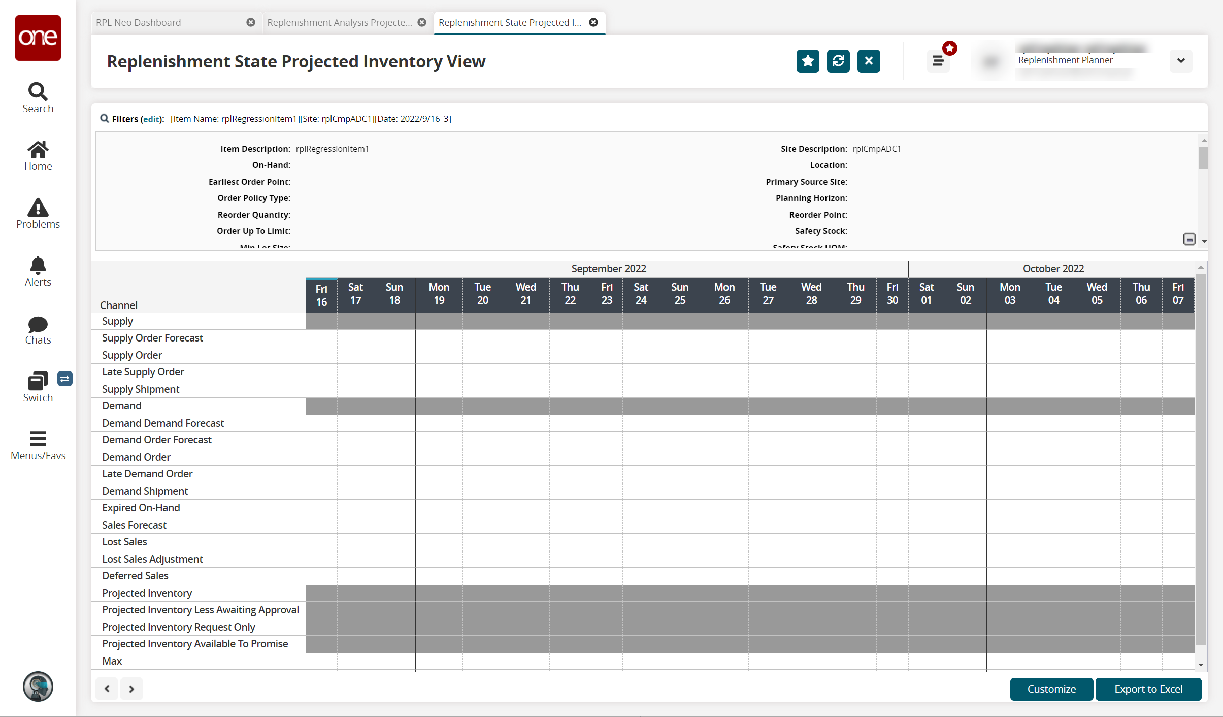Click the grid vertical scrollbar
Viewport: 1223px width, 717px height.
click(x=1200, y=457)
